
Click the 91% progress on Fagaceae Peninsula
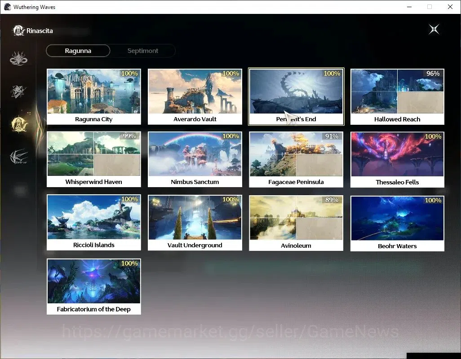(332, 136)
